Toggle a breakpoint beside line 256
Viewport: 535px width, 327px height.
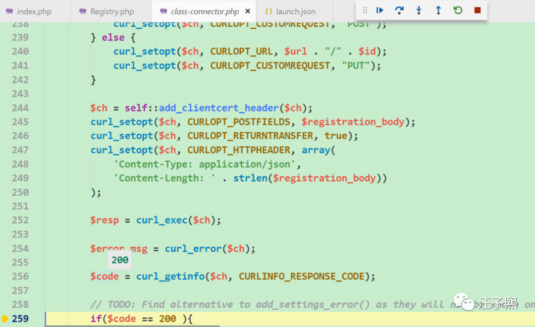tap(5, 276)
